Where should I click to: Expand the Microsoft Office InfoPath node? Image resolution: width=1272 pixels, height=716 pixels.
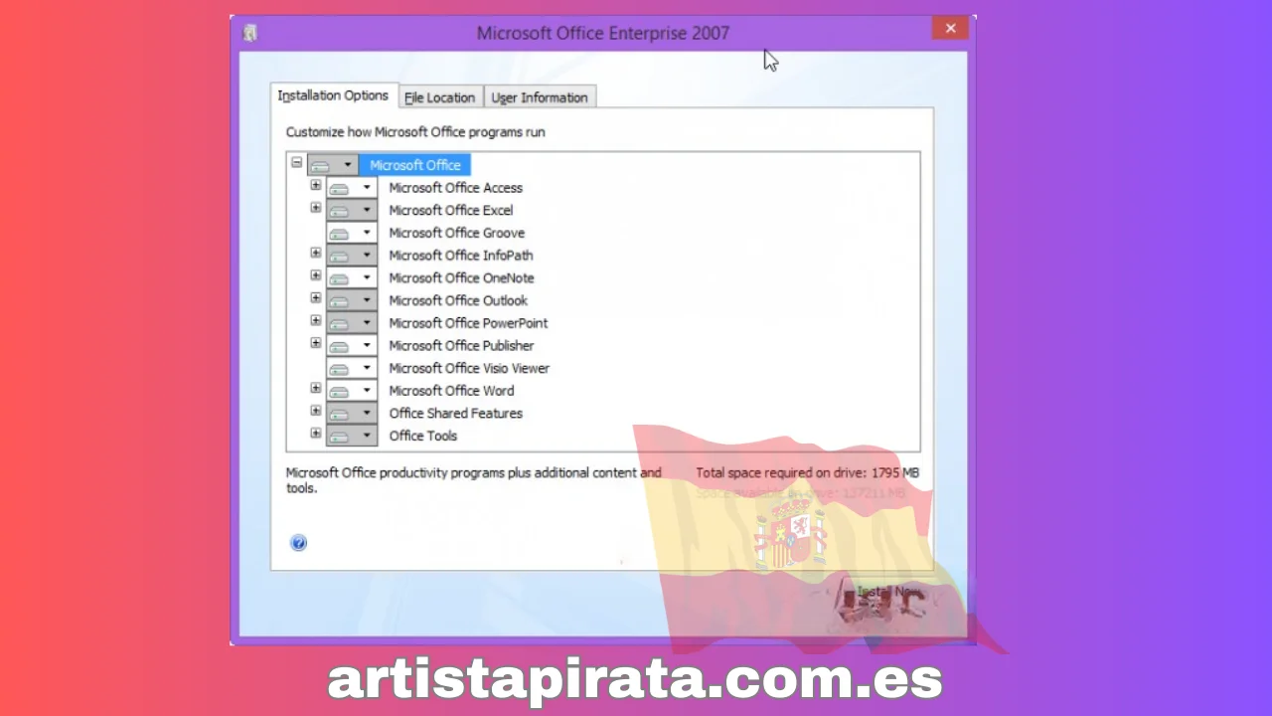316,253
